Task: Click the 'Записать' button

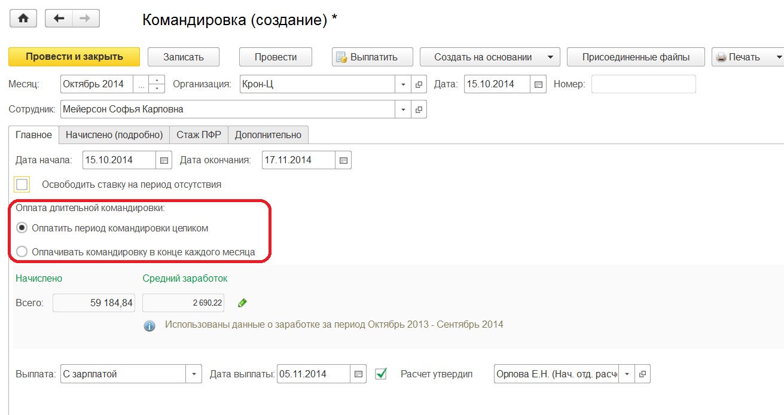Action: coord(184,57)
